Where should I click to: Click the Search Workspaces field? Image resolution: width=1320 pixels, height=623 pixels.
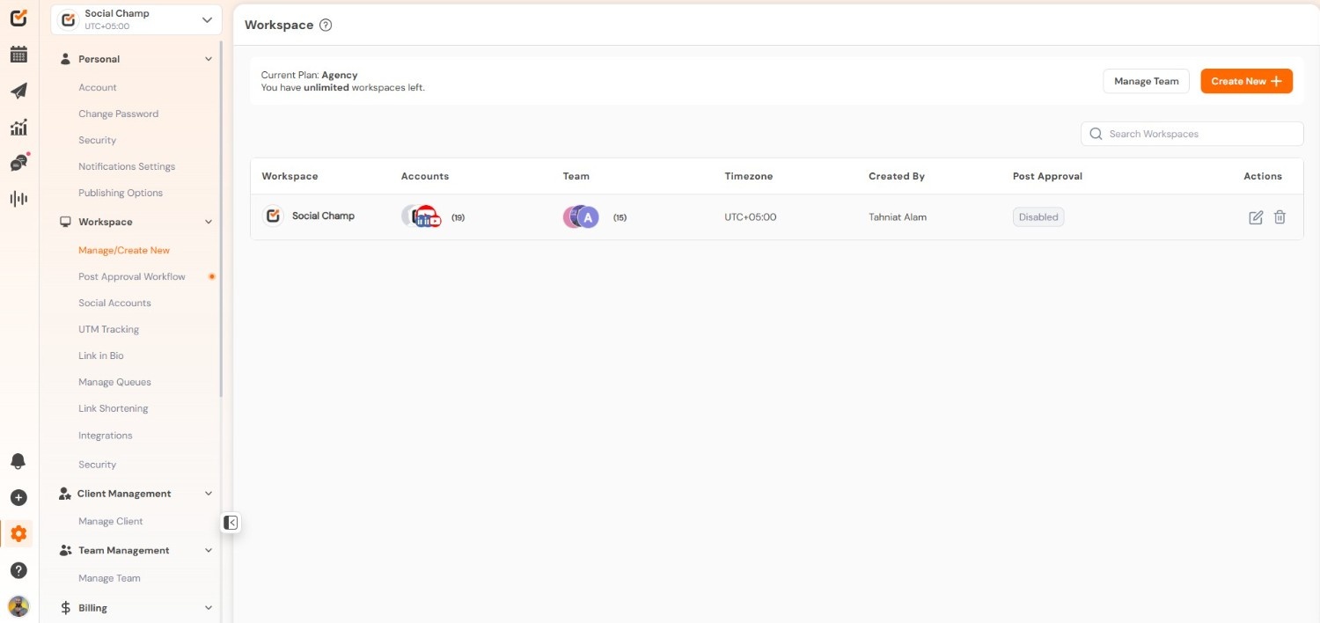(x=1192, y=134)
